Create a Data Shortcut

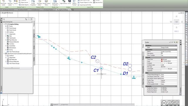pos(98,2)
